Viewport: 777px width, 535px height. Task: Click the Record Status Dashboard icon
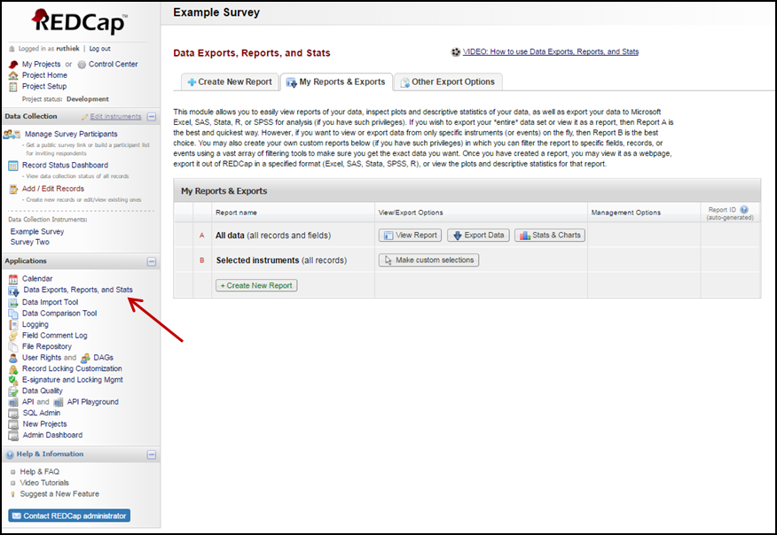13,166
